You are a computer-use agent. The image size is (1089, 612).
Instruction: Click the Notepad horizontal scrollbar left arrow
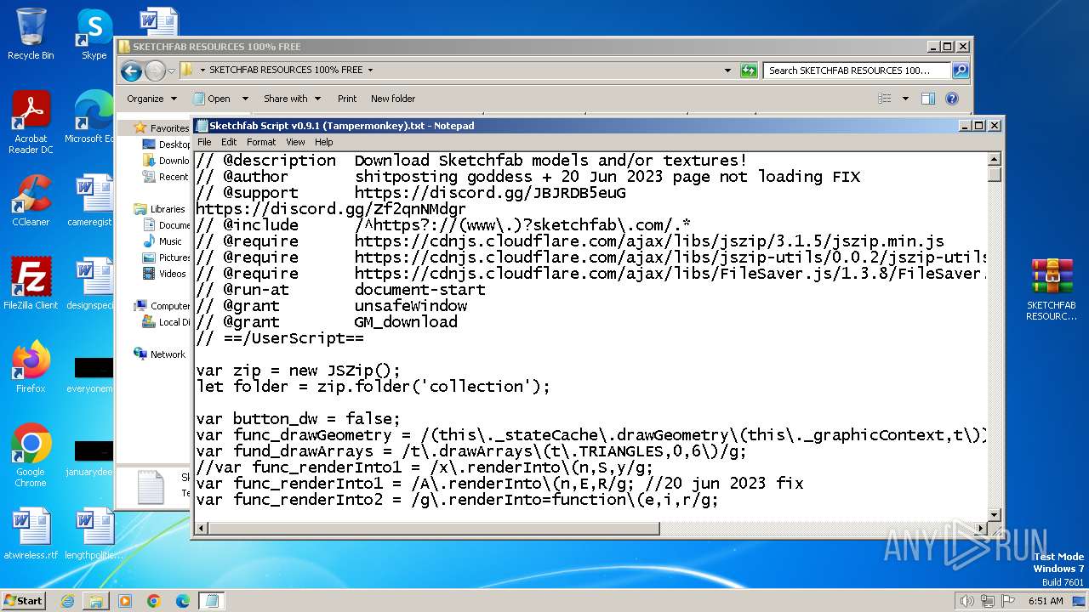pyautogui.click(x=202, y=529)
